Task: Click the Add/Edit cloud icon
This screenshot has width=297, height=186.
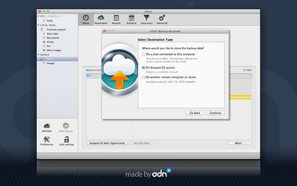Action: [47, 126]
